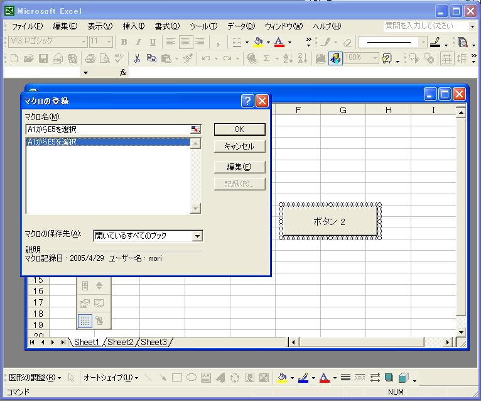This screenshot has height=401, width=481.
Task: Click the Cut scissors icon
Action: point(137,58)
